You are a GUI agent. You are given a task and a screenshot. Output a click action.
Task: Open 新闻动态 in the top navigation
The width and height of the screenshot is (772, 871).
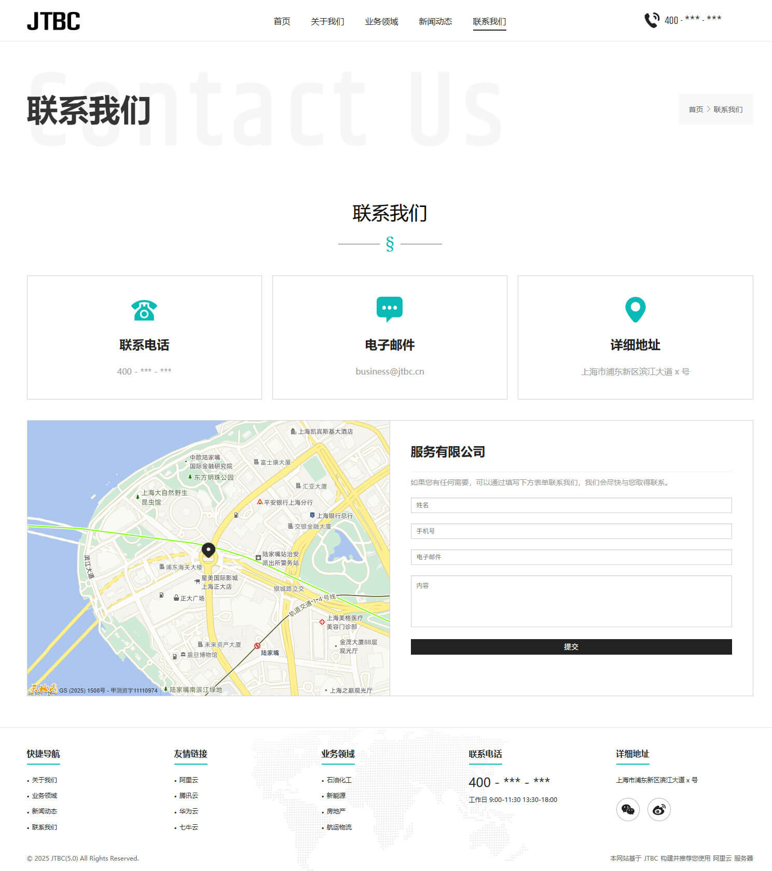click(435, 21)
